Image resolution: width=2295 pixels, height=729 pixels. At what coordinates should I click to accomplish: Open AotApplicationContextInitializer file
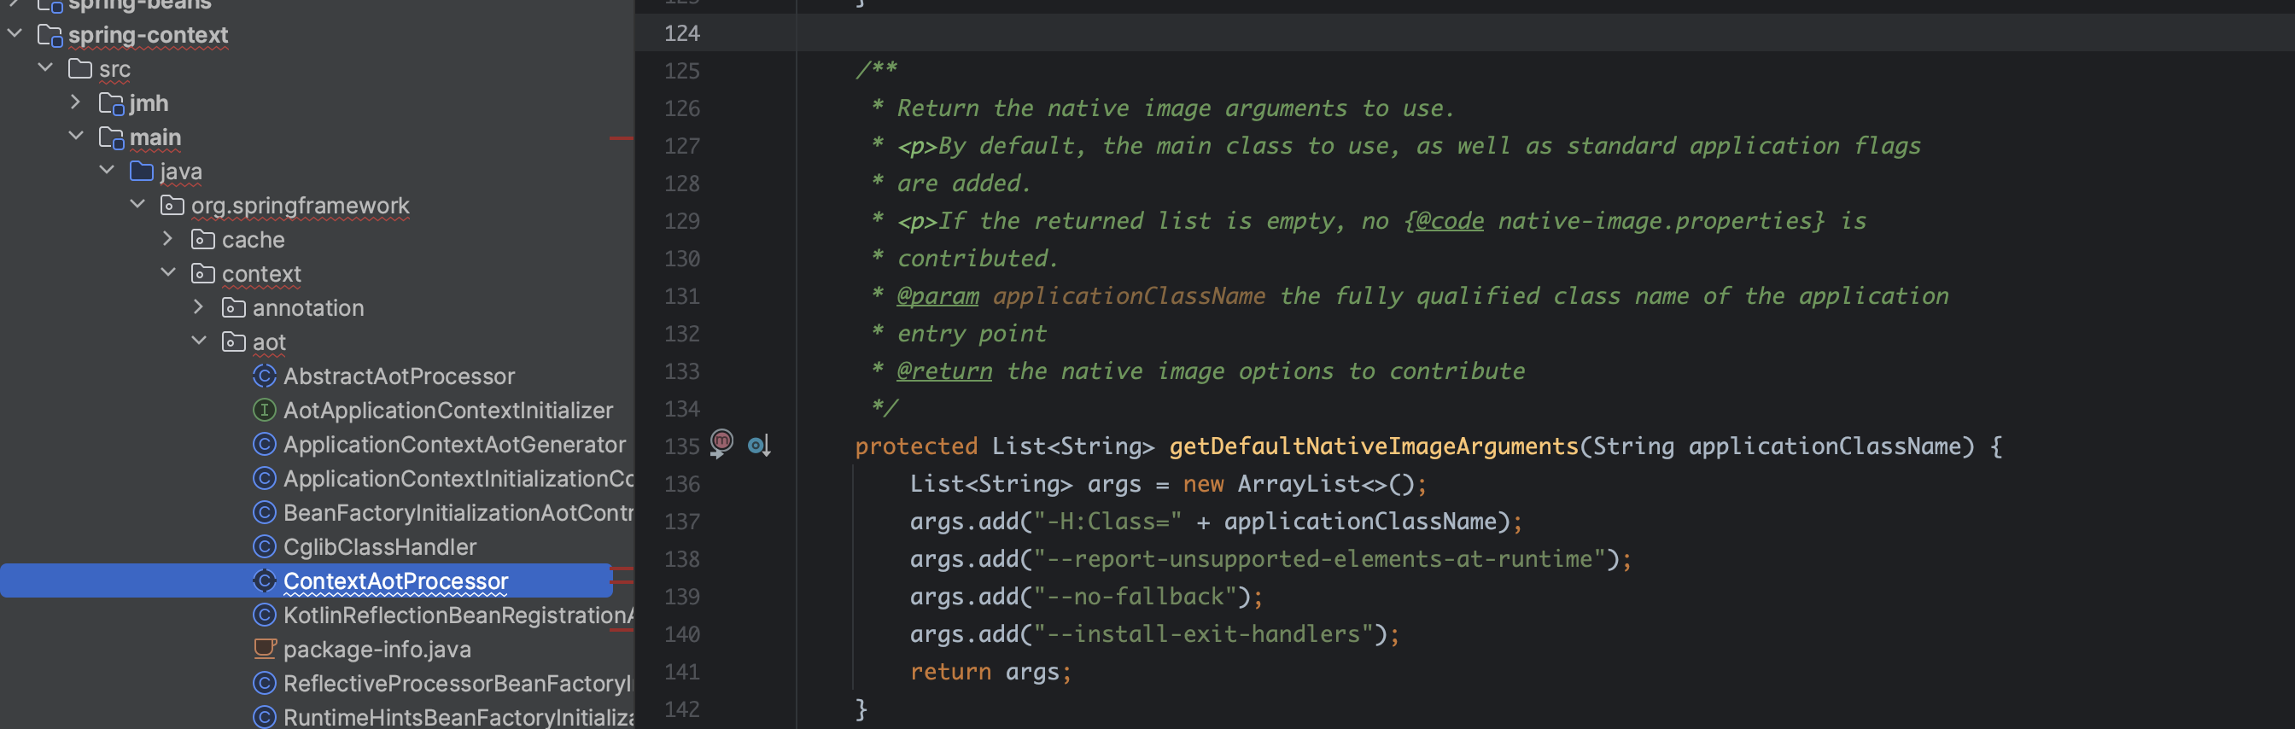[448, 410]
